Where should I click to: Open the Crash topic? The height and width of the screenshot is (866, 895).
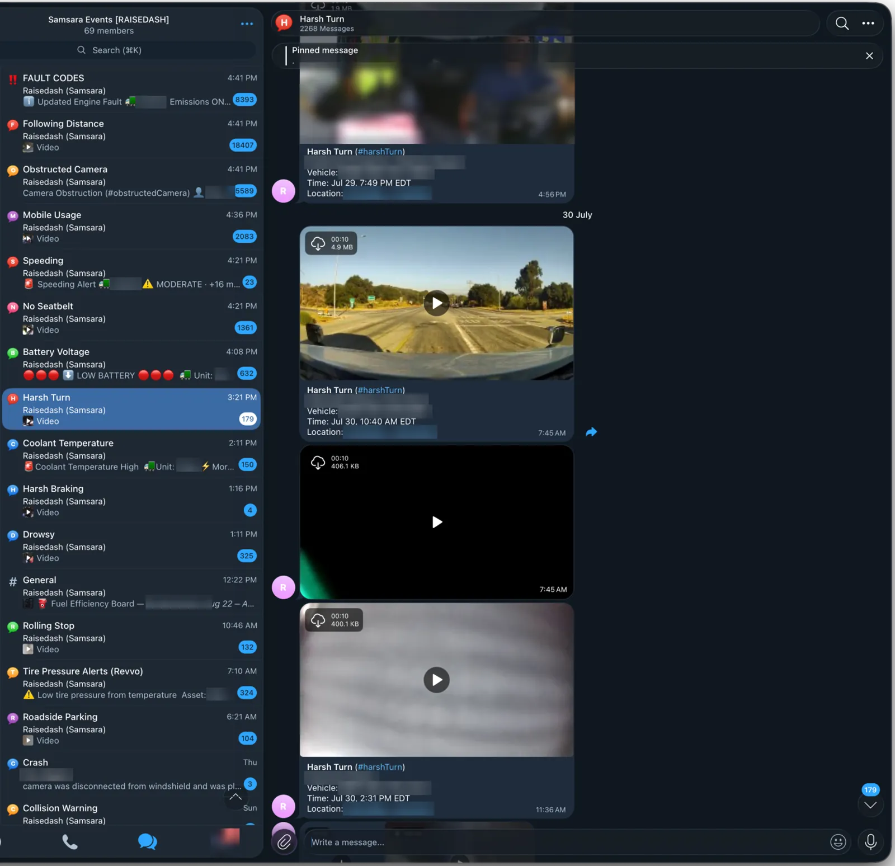(131, 774)
